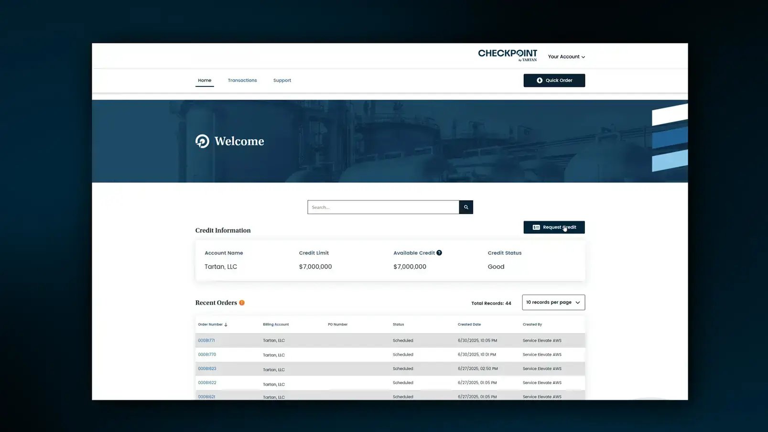This screenshot has width=768, height=432.
Task: Click the Checkpoint by Tartan header logo
Action: pos(507,55)
